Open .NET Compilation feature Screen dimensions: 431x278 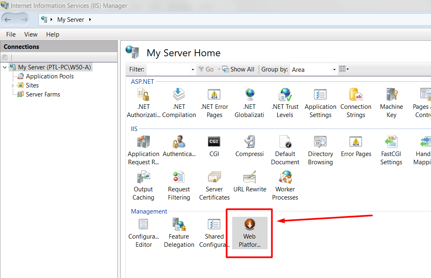click(179, 103)
